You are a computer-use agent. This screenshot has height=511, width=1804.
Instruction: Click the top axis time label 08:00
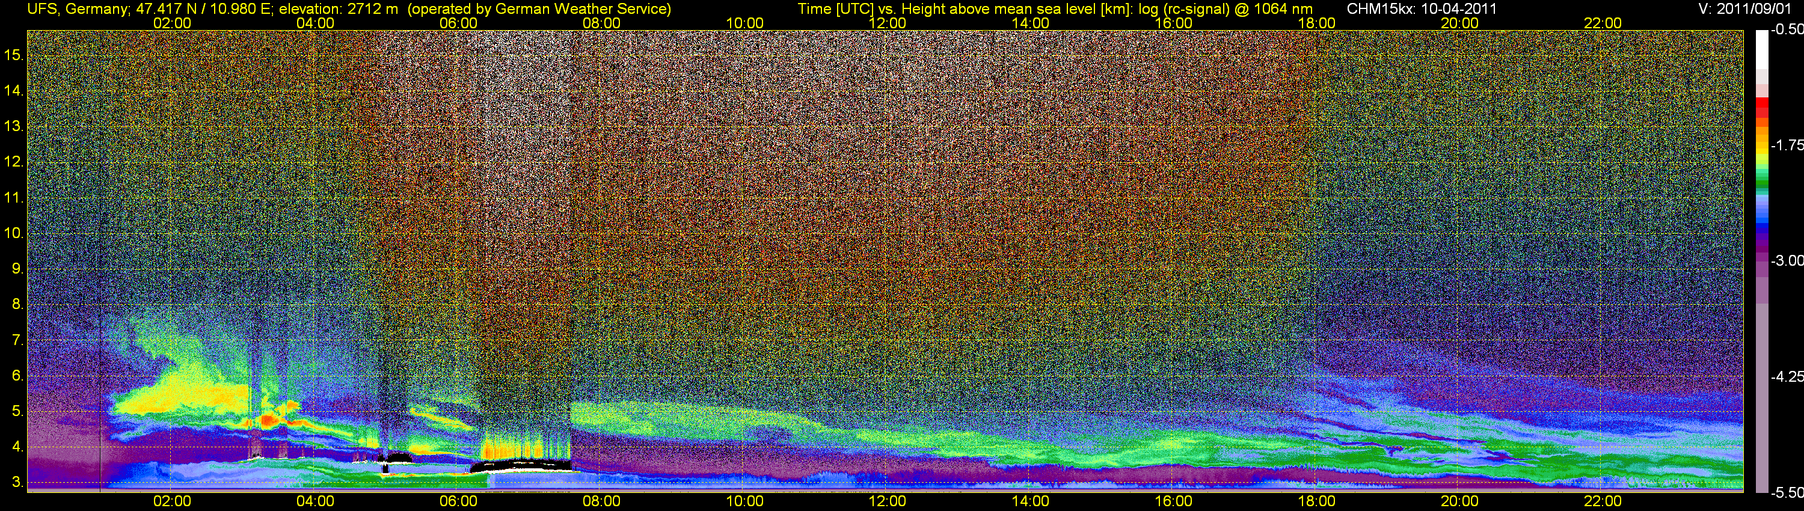(x=601, y=23)
